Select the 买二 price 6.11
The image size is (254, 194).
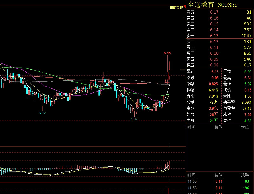214,47
